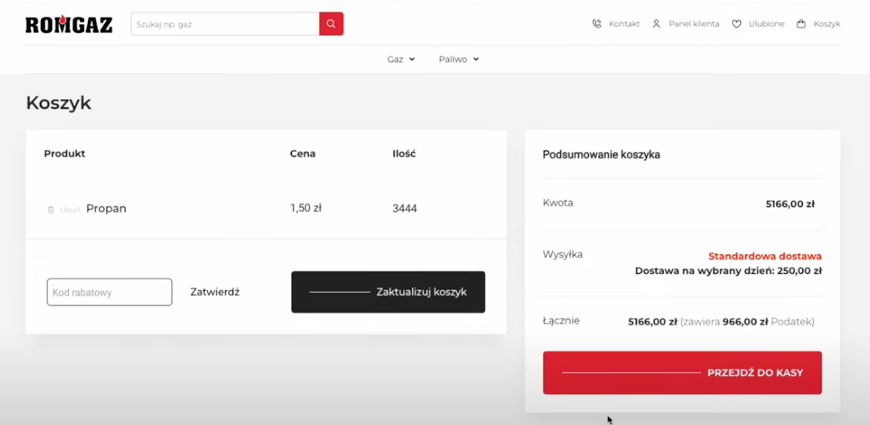The height and width of the screenshot is (425, 870).
Task: Click the Cena column header
Action: (303, 153)
